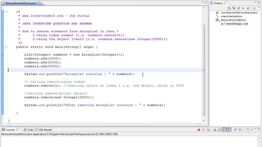Click the Console launch description text
This screenshot has width=262, height=147.
[60, 134]
